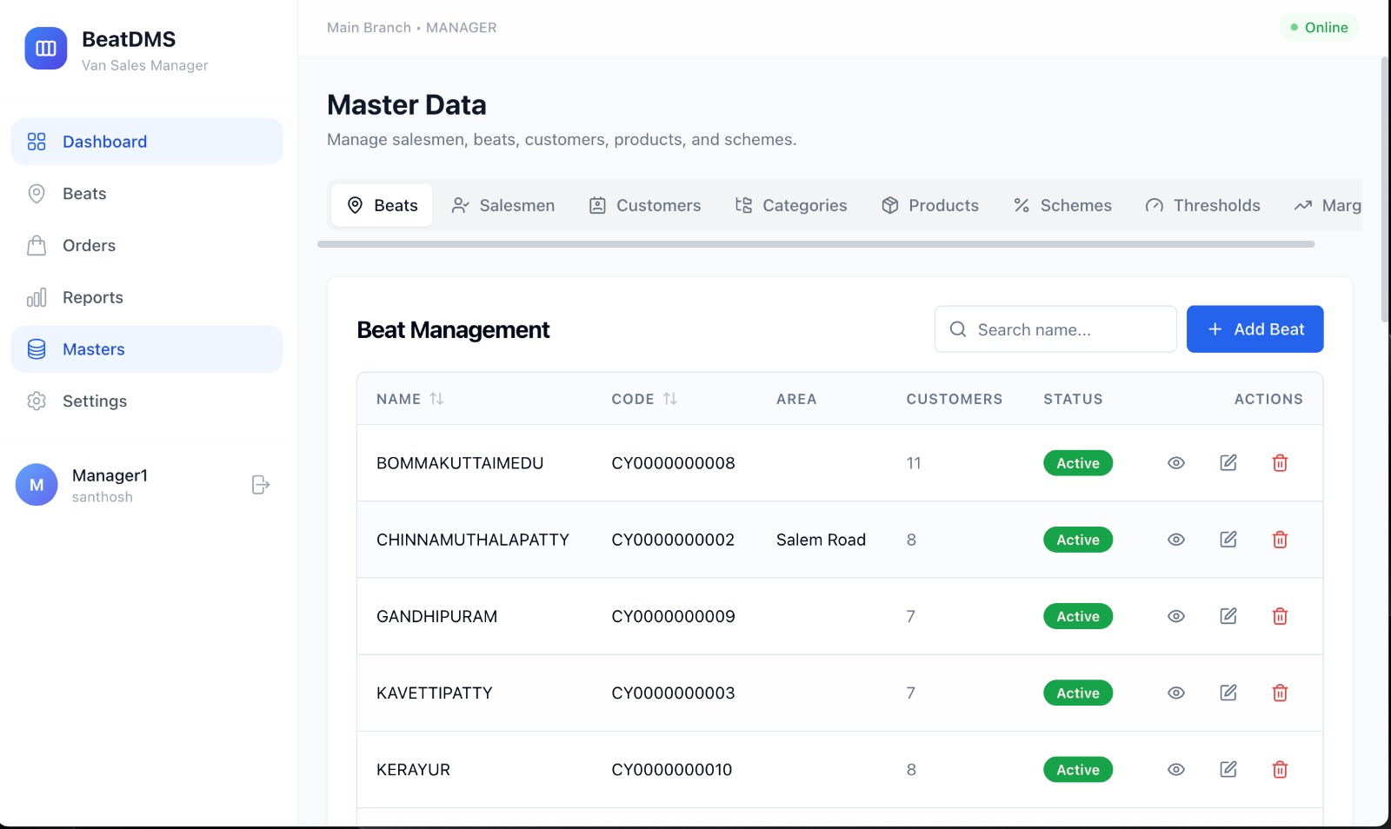Viewport: 1391px width, 829px height.
Task: Sort the CODE column with its sort arrows
Action: (670, 399)
